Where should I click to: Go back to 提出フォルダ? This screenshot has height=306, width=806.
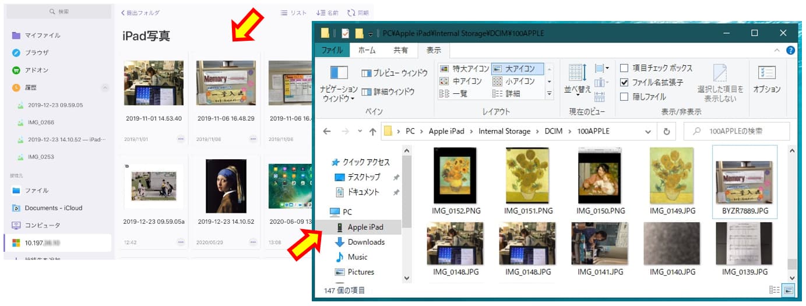(140, 13)
